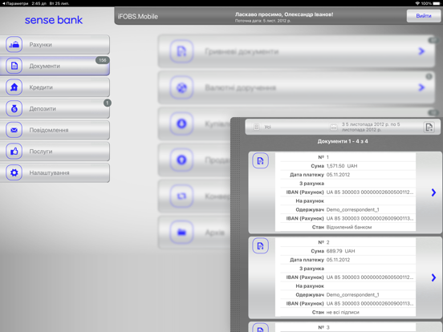Open the Депозити section
The image size is (443, 332).
[55, 109]
